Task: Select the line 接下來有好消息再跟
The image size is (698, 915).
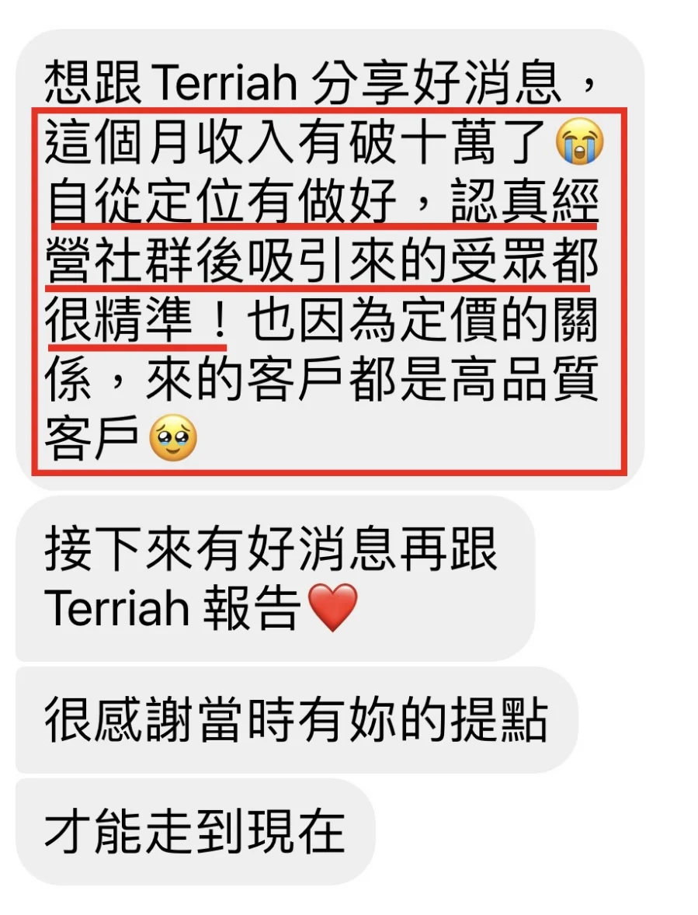Action: (x=270, y=550)
